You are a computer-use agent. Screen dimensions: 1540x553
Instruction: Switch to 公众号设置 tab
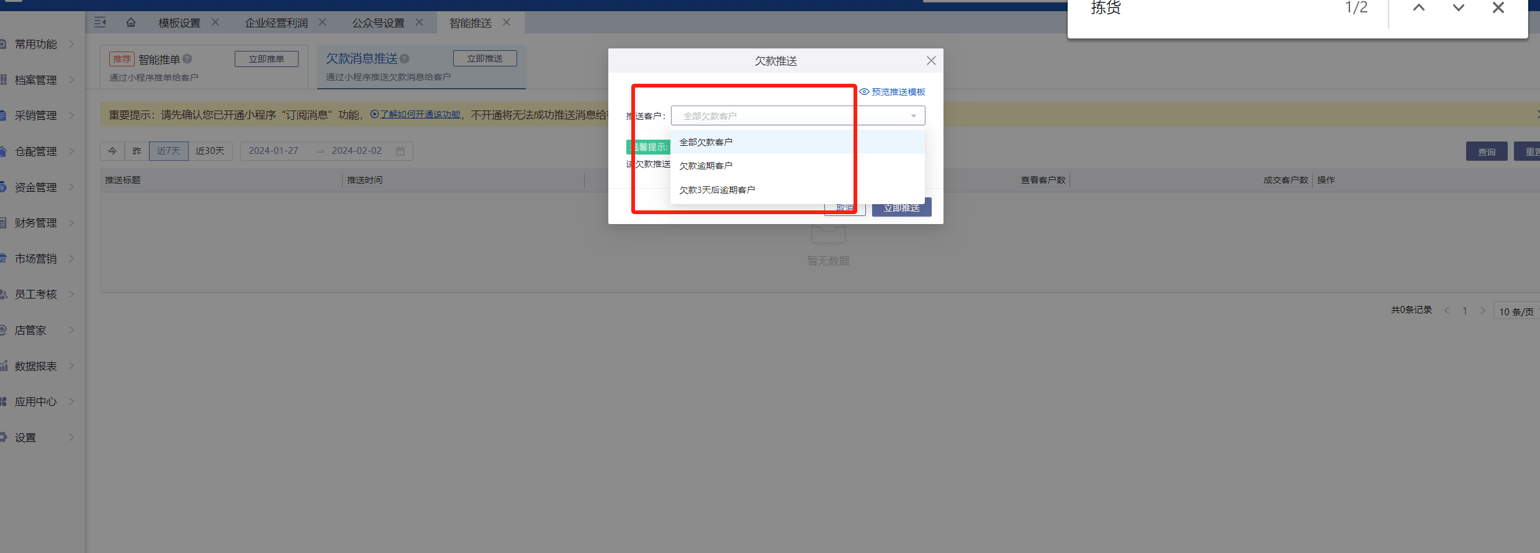click(378, 23)
